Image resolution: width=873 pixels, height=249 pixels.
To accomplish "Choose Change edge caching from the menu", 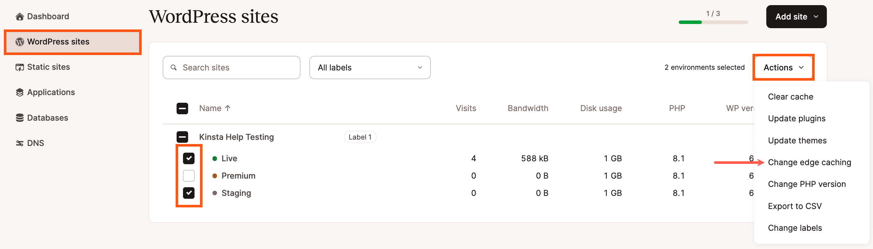I will click(x=809, y=162).
